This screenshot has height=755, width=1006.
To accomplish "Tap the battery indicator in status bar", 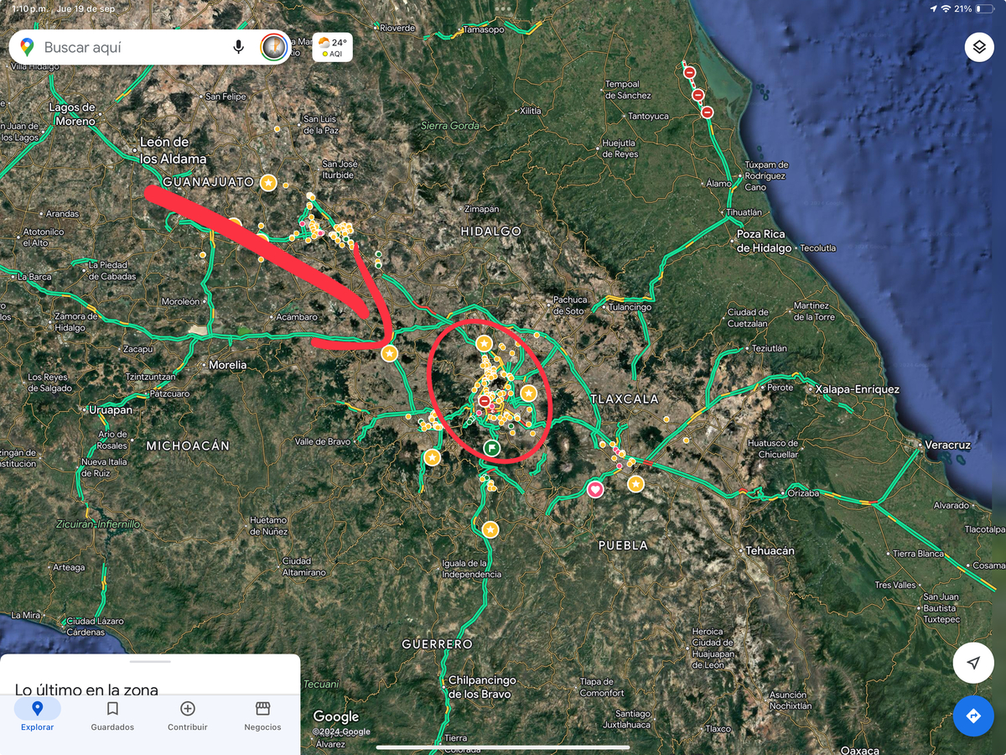I will [x=984, y=8].
